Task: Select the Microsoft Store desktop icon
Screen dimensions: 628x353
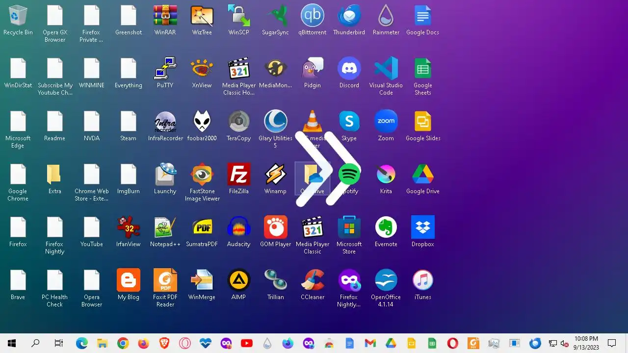Action: [349, 235]
